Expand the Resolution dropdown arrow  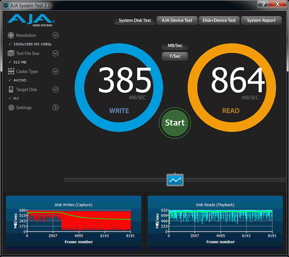click(x=56, y=35)
